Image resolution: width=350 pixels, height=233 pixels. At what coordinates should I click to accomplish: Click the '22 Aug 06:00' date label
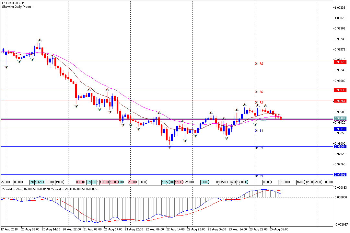[x=155, y=229]
